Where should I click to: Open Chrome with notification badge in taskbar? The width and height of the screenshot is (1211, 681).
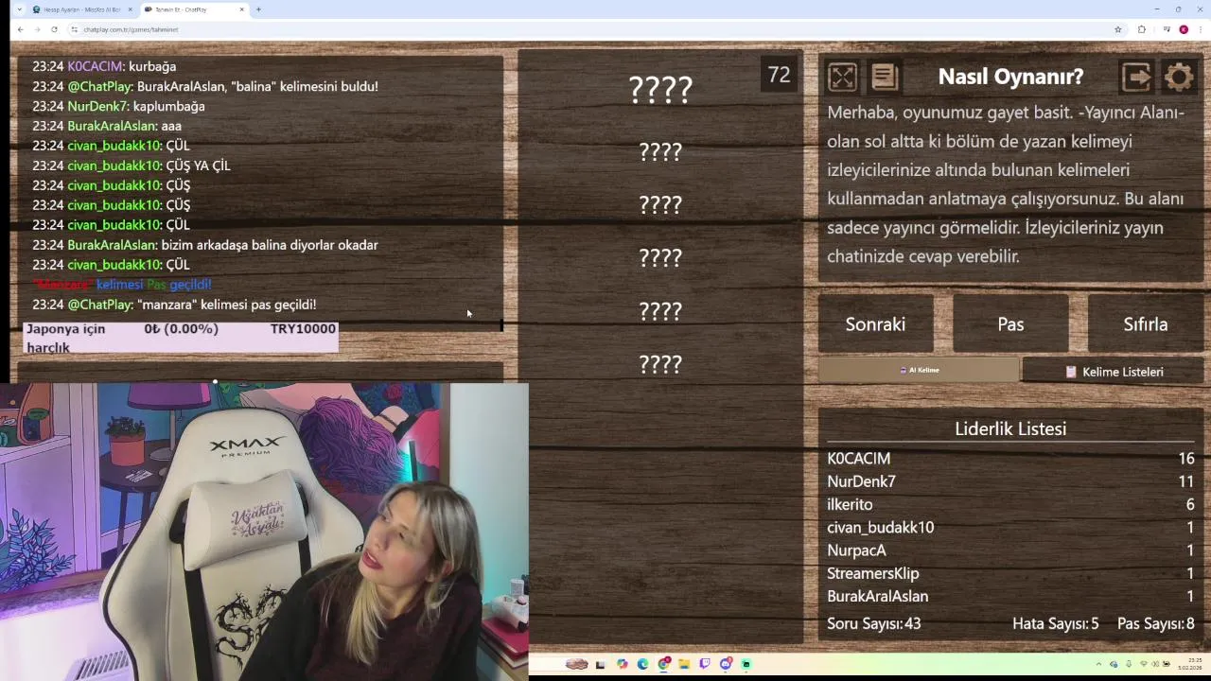coord(664,664)
